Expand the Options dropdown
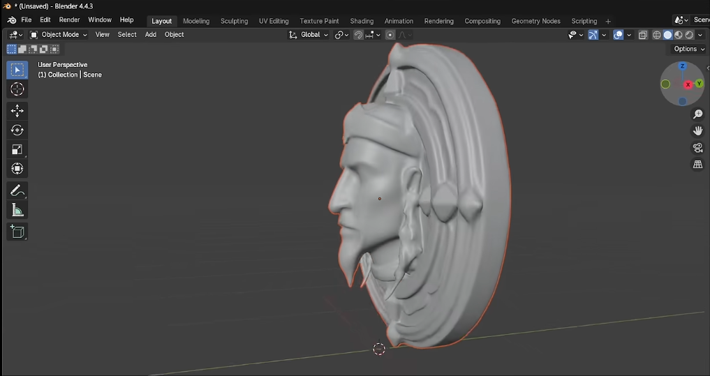Viewport: 710px width, 376px height. click(x=688, y=49)
